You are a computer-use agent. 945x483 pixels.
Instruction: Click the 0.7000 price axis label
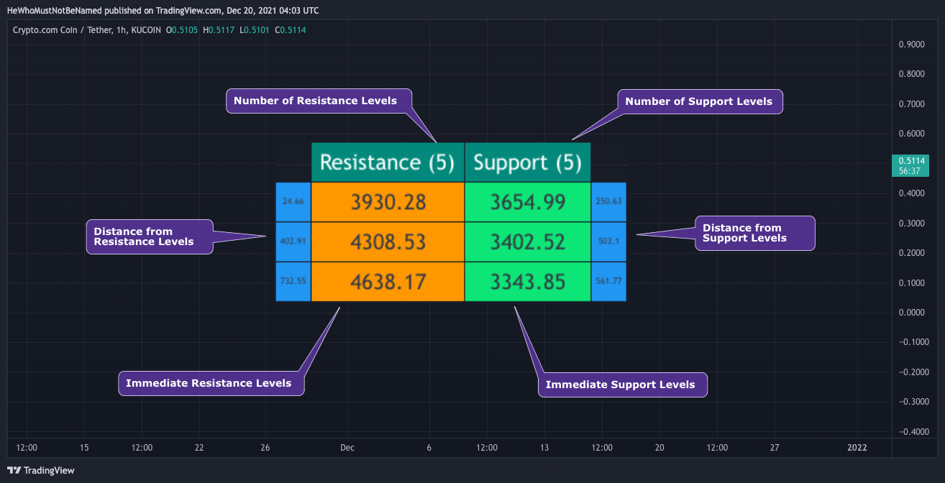912,104
